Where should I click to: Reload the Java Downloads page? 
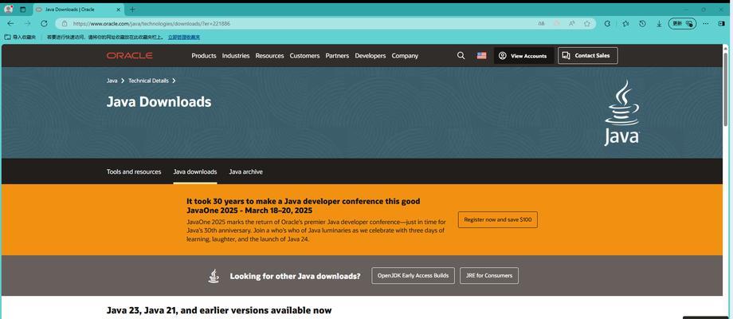(44, 23)
